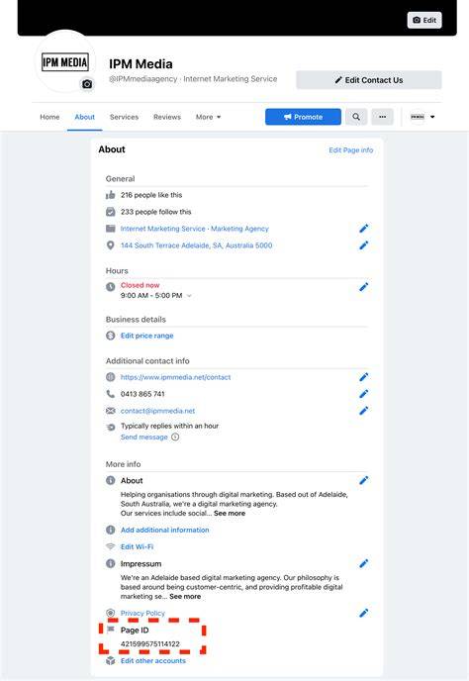Viewport: 469px width, 681px height.
Task: Edit business hours using pencil icon
Action: click(364, 287)
